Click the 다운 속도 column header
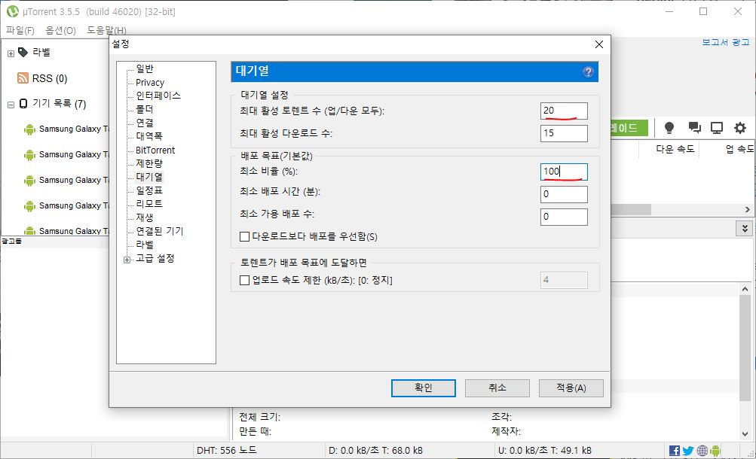 [x=675, y=149]
